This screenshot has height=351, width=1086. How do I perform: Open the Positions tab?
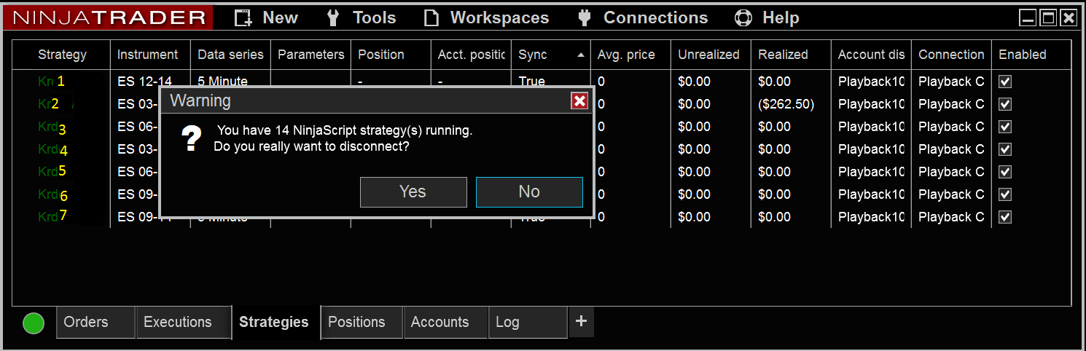356,322
